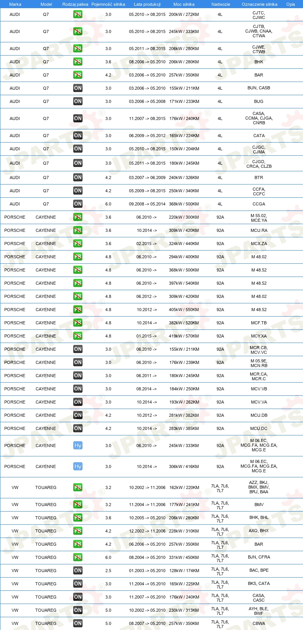Select the power value 250kW / 340KM
Viewport: 303px width, 630px height.
[x=184, y=191]
